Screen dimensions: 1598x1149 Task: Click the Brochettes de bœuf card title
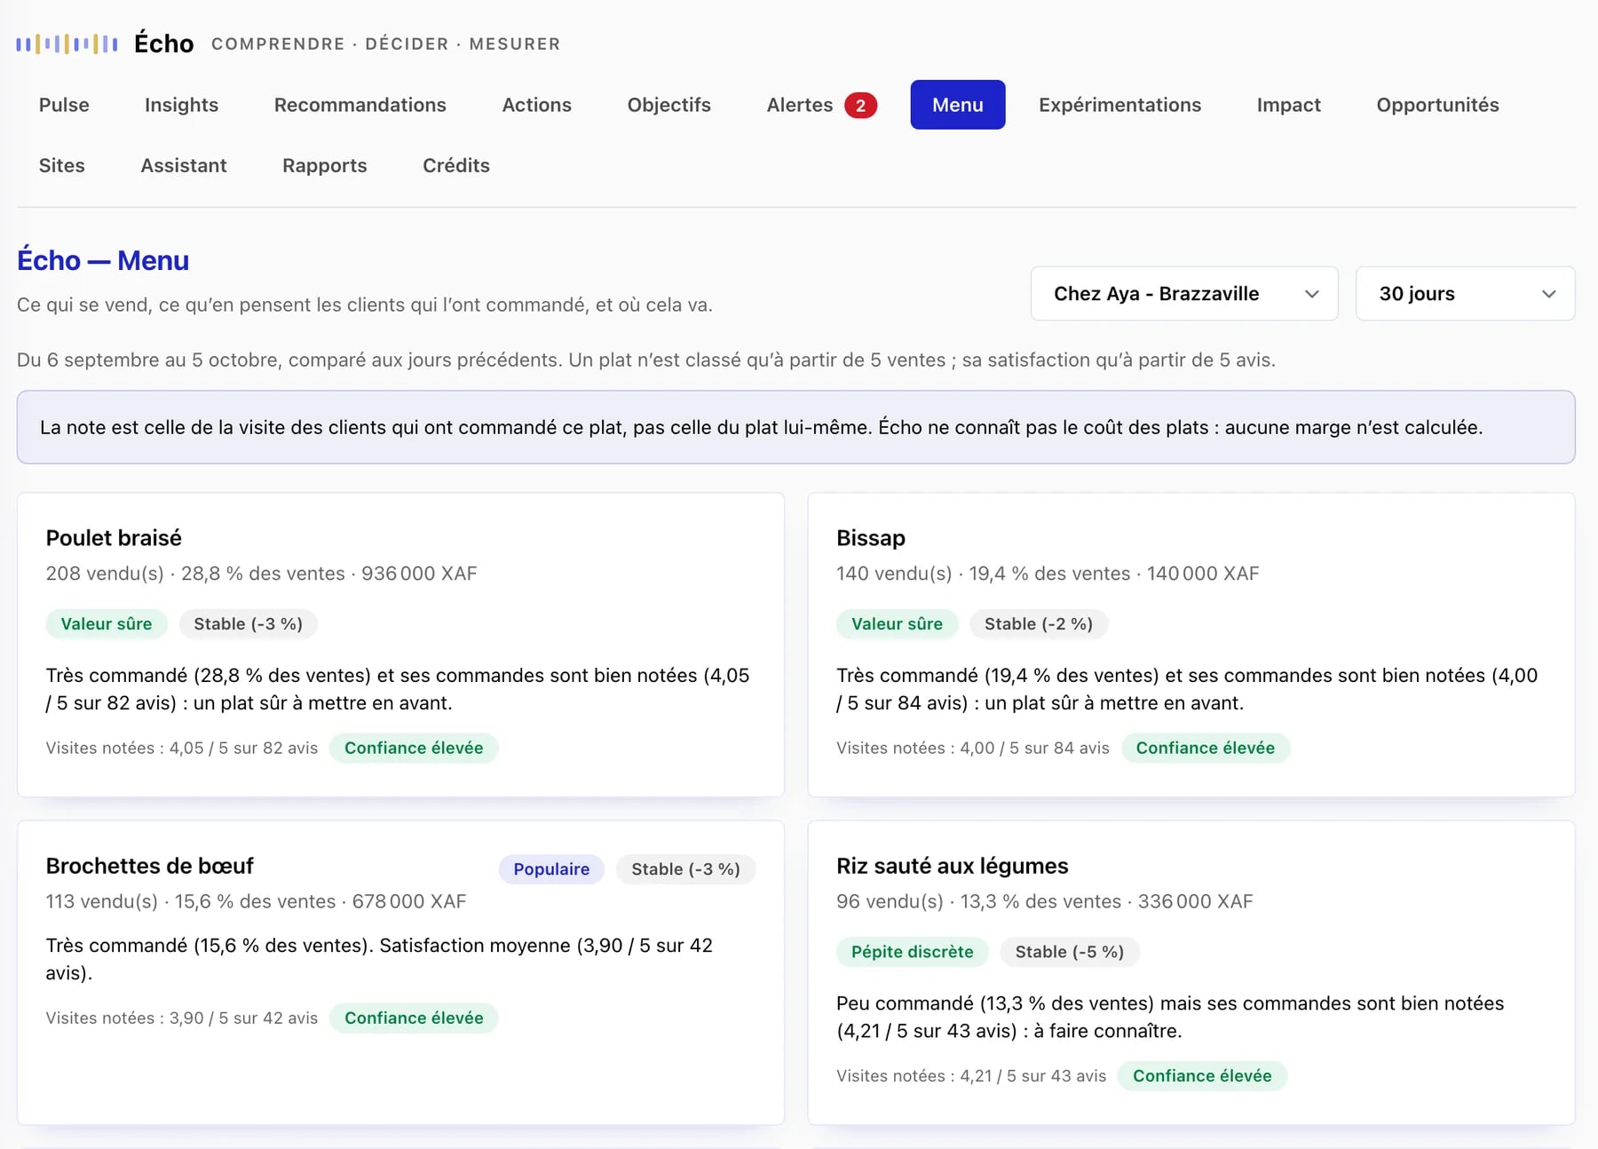pos(149,866)
